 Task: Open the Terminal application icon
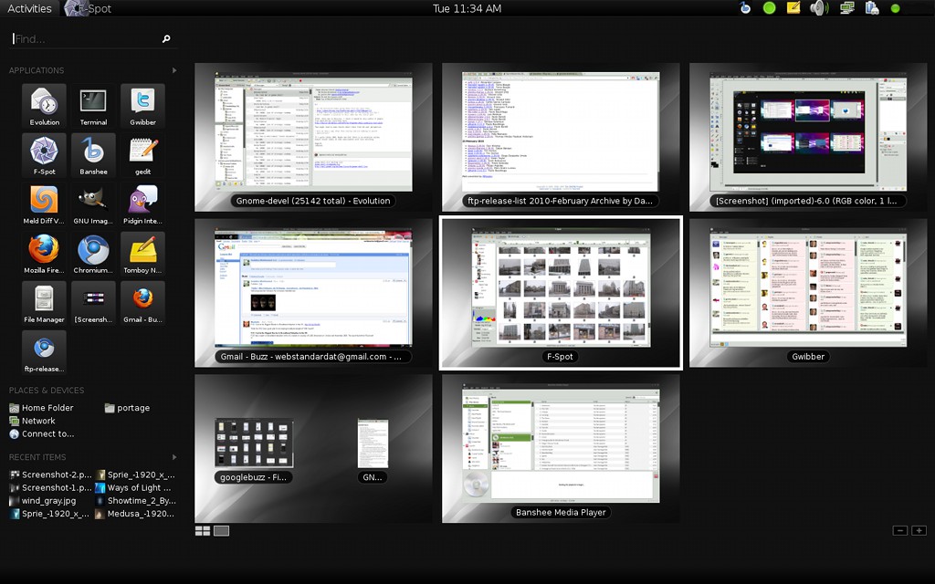[x=94, y=106]
